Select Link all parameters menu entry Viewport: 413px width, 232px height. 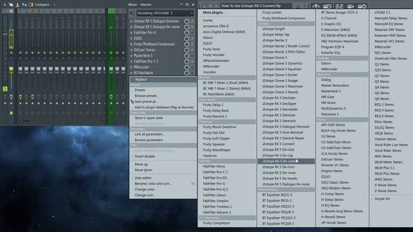click(149, 134)
